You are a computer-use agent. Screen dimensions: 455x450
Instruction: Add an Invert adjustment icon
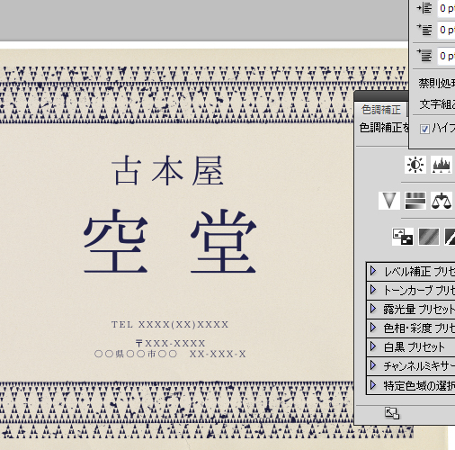pos(403,237)
